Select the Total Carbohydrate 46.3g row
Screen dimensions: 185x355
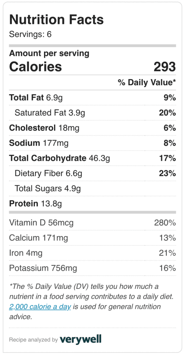tap(92, 158)
